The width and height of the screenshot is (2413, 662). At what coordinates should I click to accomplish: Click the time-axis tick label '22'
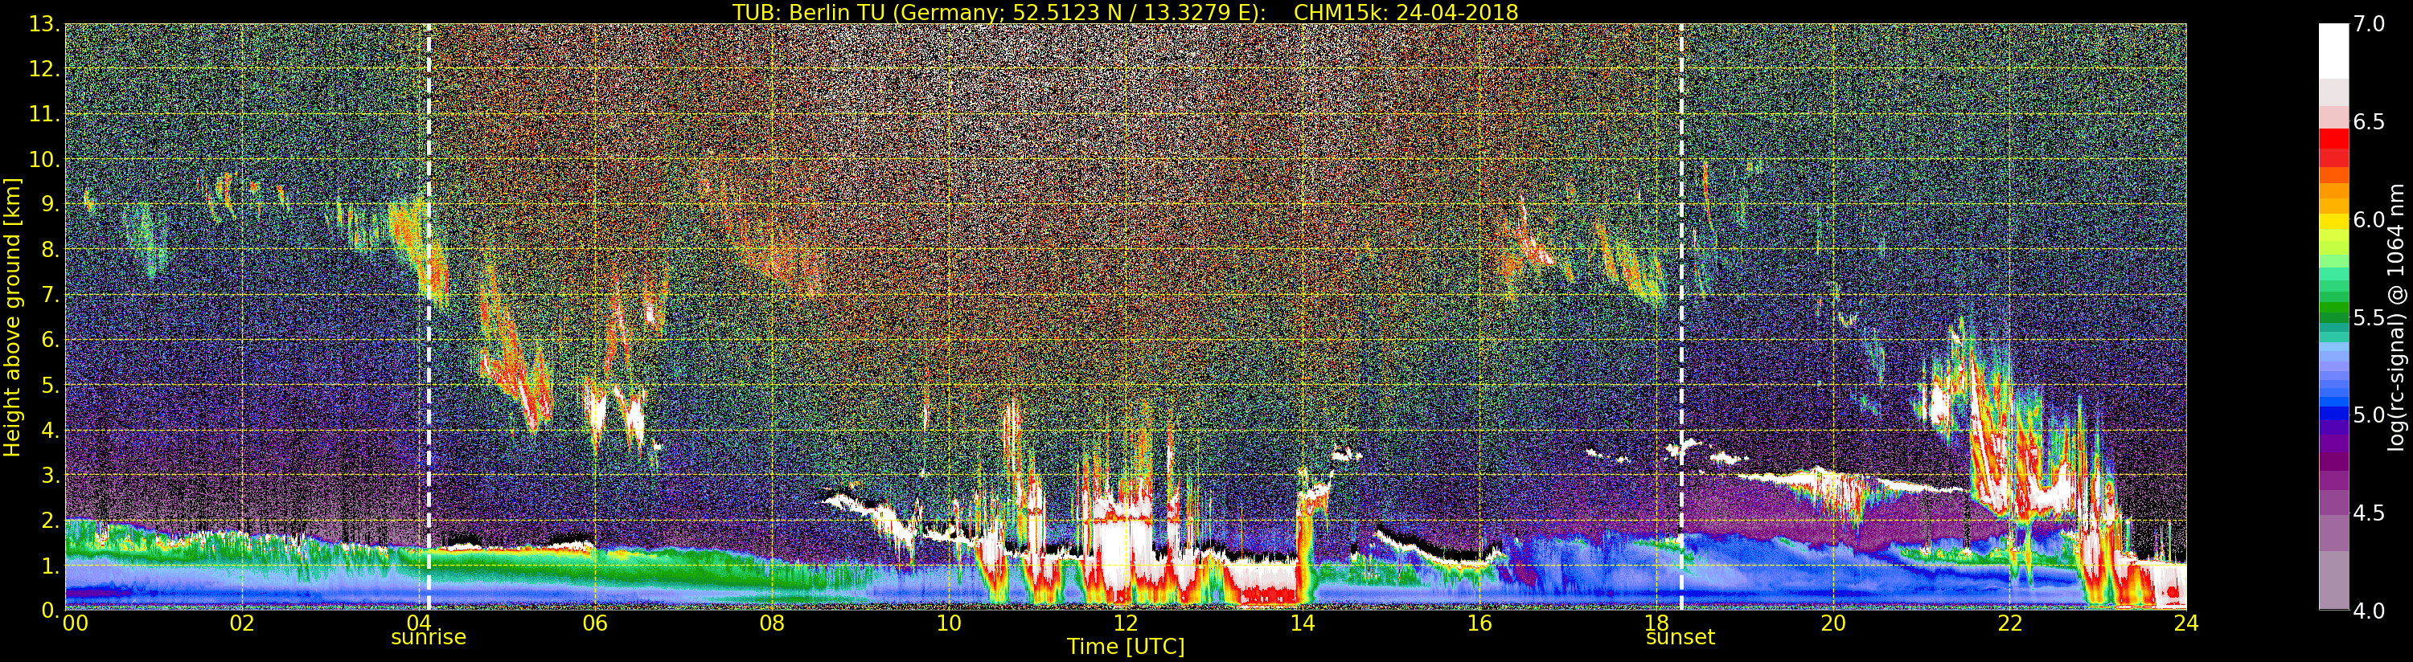(x=2009, y=623)
